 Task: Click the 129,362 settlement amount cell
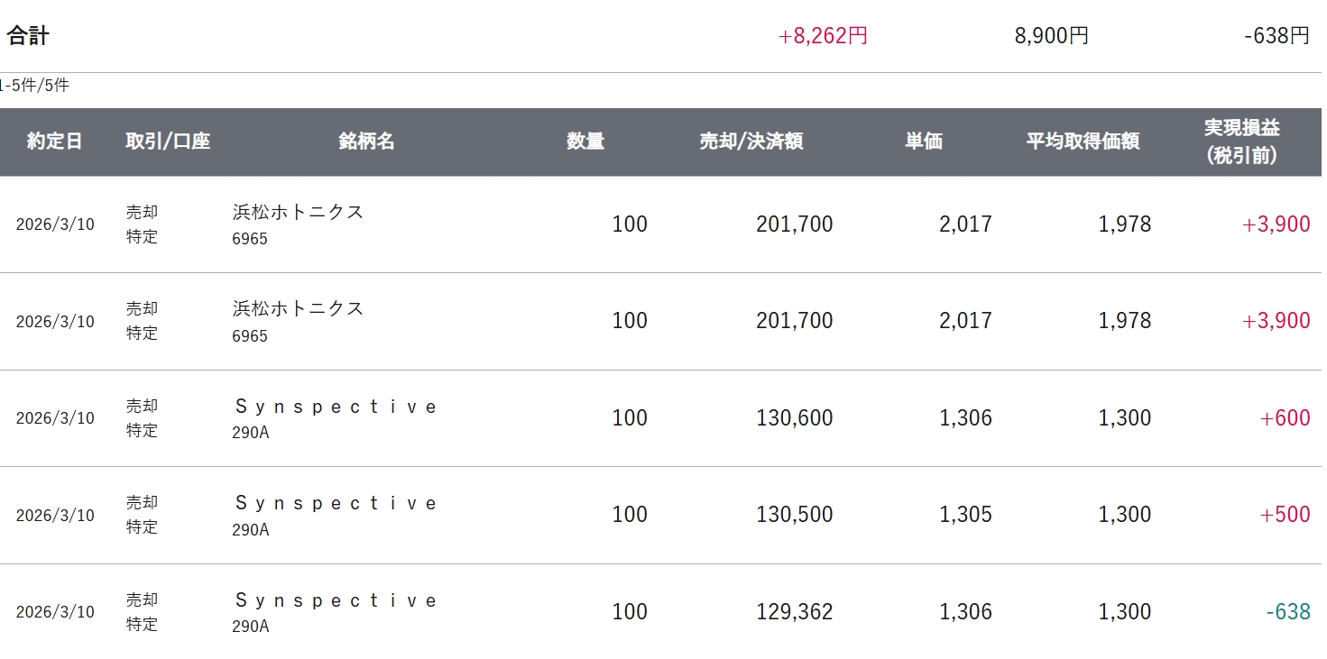point(794,612)
